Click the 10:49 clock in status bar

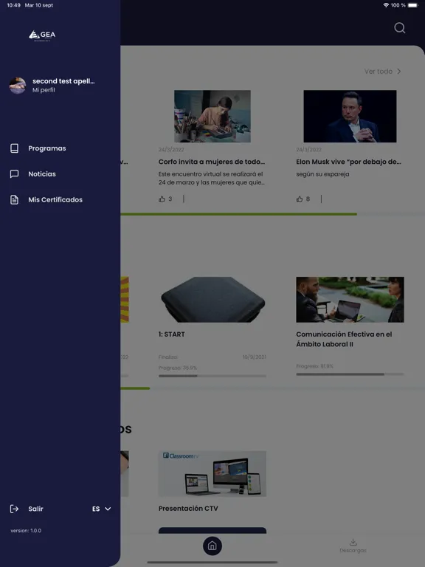(14, 5)
